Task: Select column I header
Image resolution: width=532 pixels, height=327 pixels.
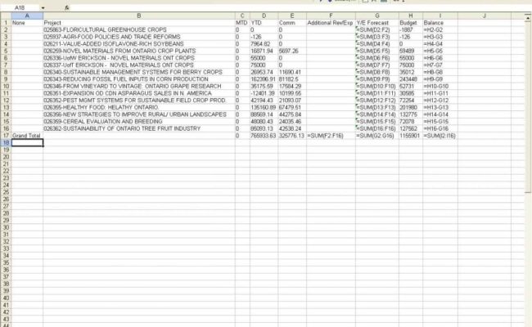Action: coord(440,16)
